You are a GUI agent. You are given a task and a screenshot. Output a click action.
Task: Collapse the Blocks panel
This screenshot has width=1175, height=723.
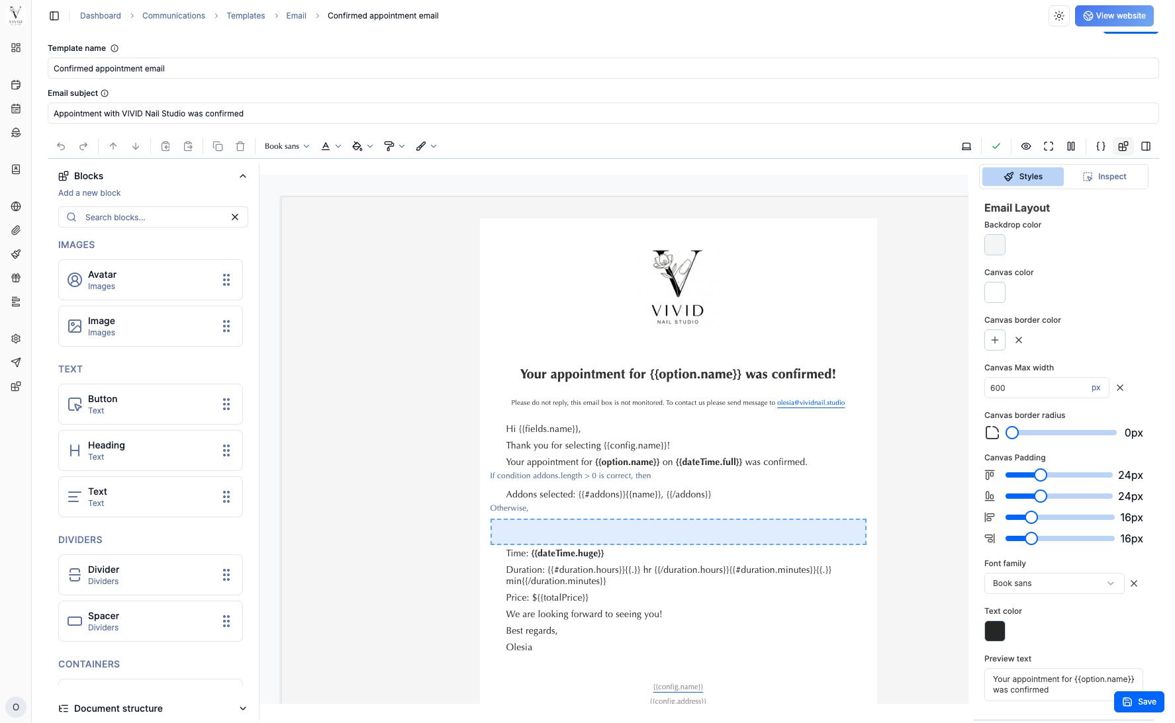243,176
